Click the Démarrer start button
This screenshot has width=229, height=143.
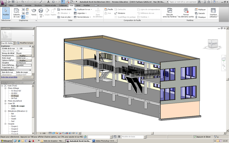tap(6, 141)
